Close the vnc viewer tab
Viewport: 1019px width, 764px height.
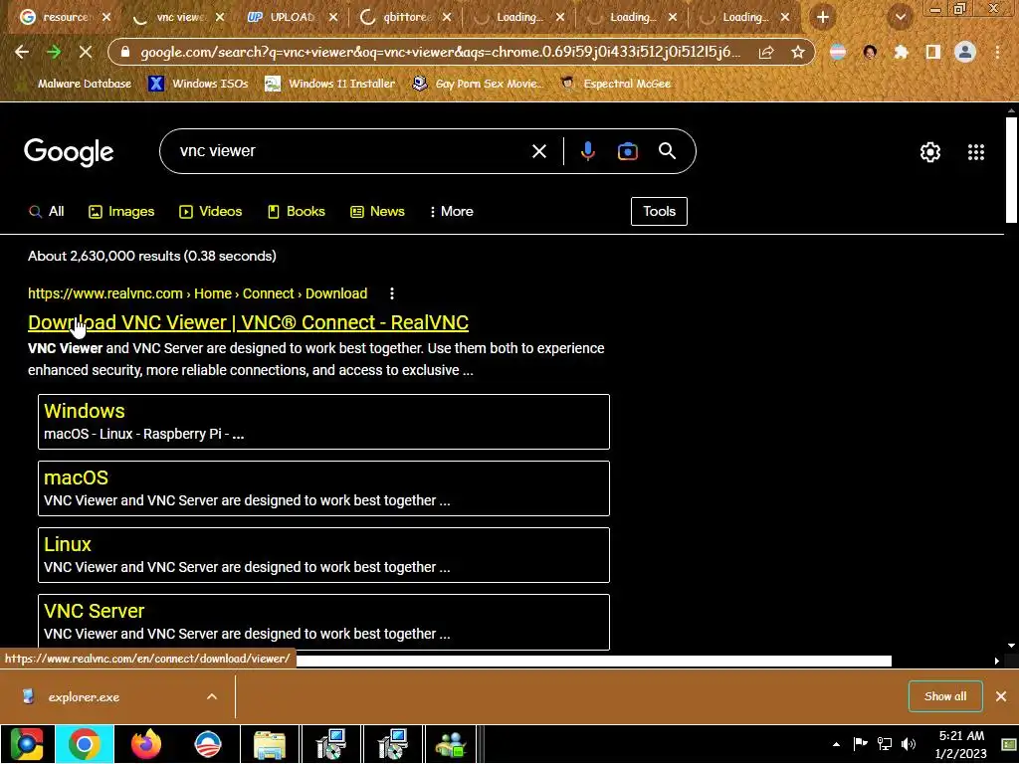(x=220, y=18)
